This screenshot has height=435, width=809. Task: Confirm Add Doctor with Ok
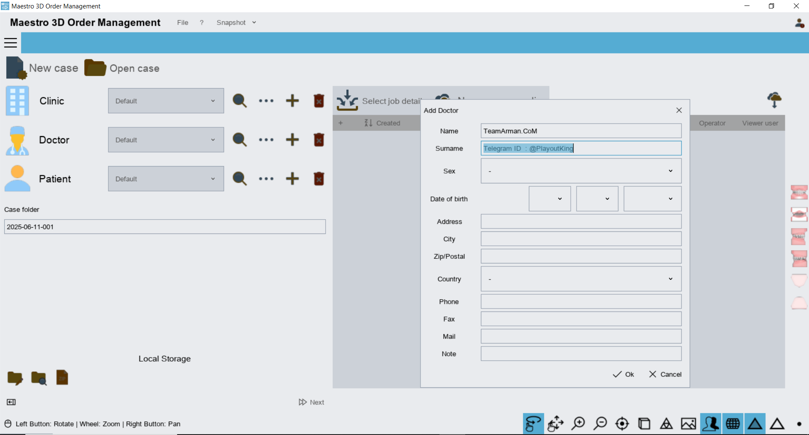point(623,374)
